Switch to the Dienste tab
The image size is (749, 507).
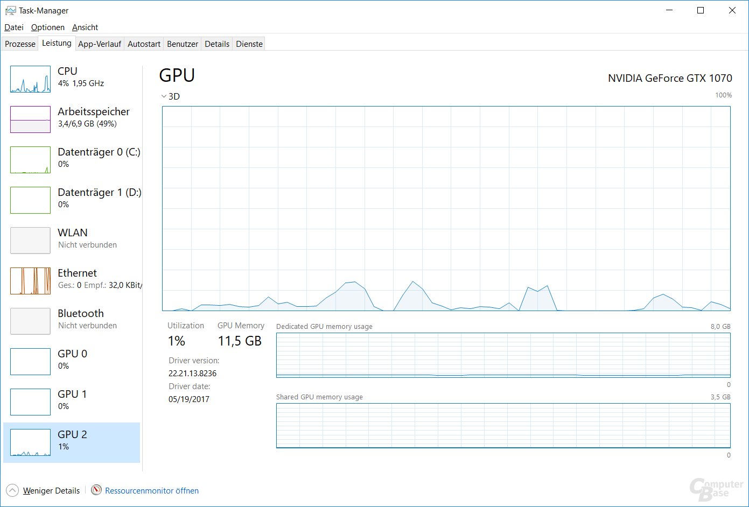pyautogui.click(x=249, y=44)
